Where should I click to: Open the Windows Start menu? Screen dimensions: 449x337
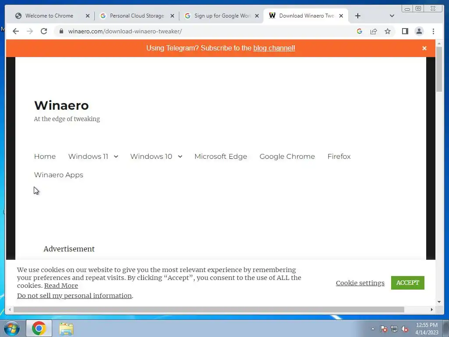(x=11, y=328)
